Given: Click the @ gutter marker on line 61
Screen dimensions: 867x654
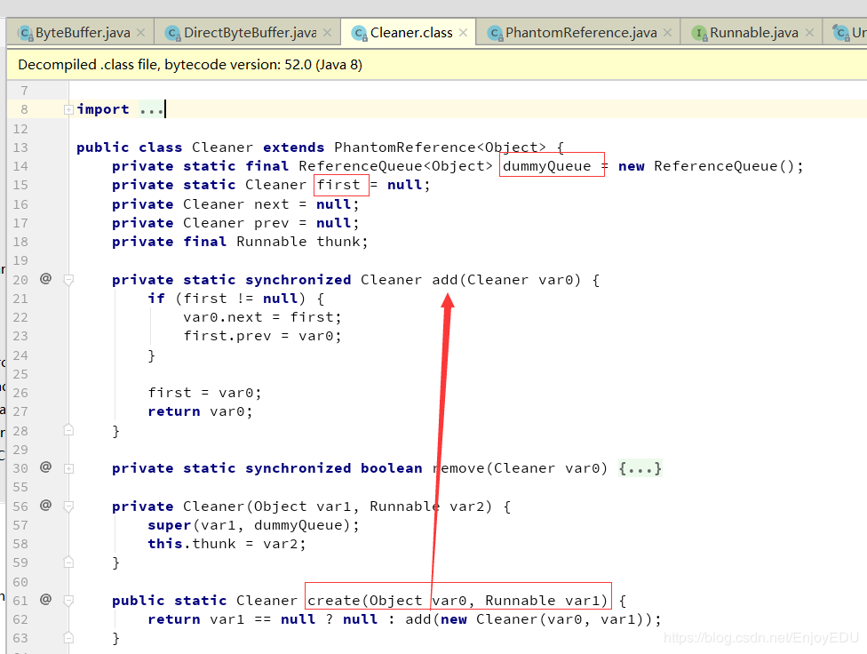Looking at the screenshot, I should point(46,599).
